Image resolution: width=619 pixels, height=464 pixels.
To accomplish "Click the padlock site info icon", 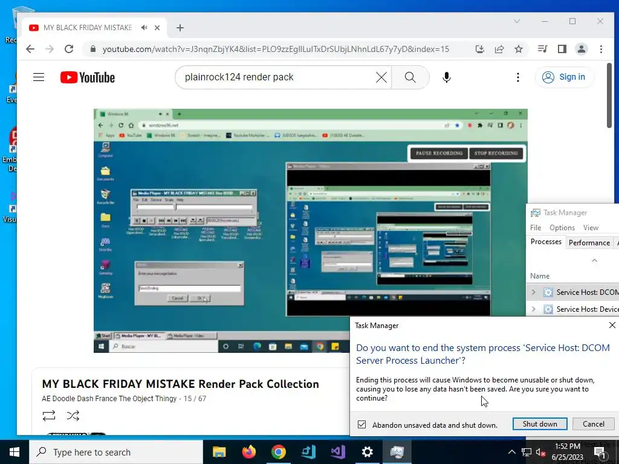I will point(92,49).
